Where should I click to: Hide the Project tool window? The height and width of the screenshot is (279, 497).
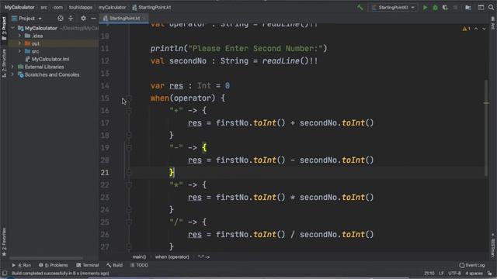click(x=93, y=19)
